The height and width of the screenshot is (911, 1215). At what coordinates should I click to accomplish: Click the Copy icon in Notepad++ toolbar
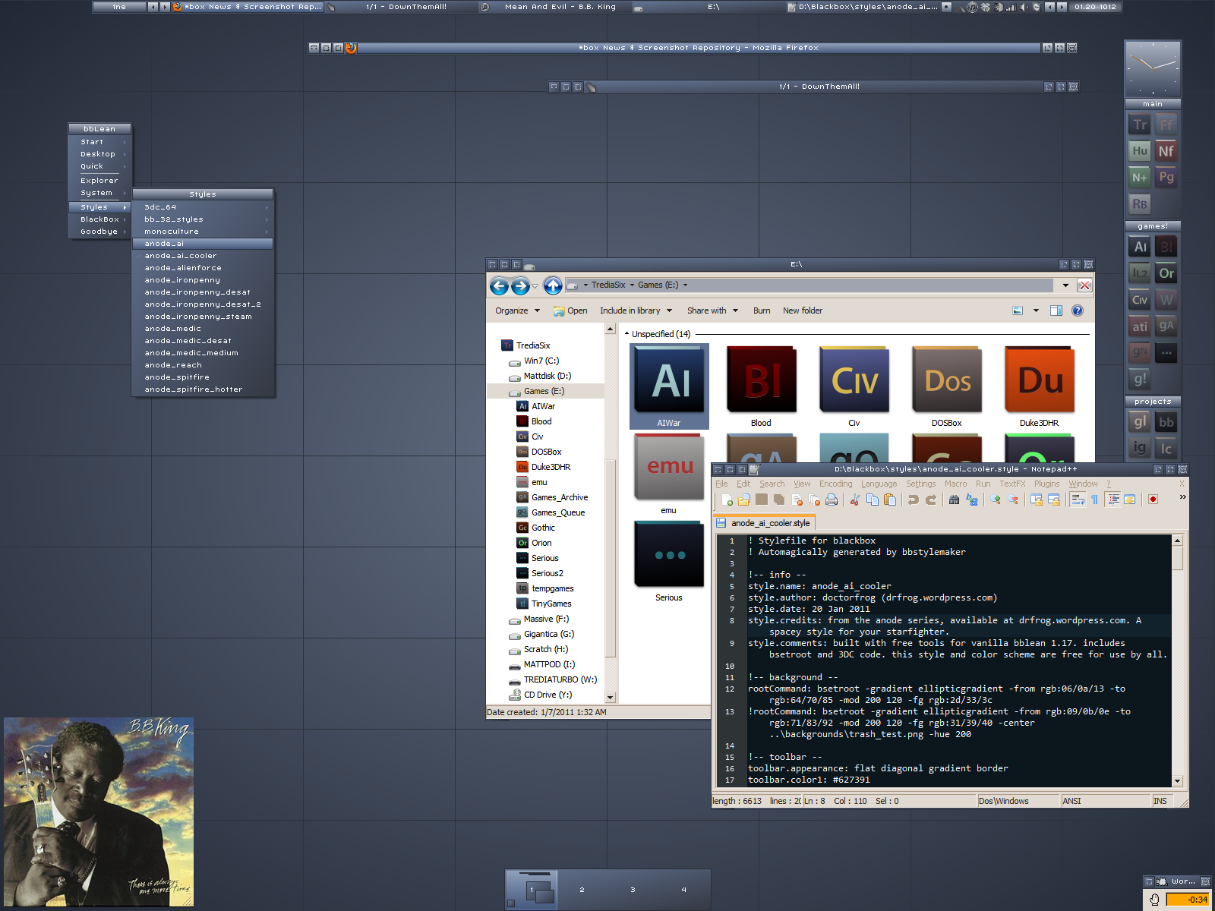coord(873,500)
